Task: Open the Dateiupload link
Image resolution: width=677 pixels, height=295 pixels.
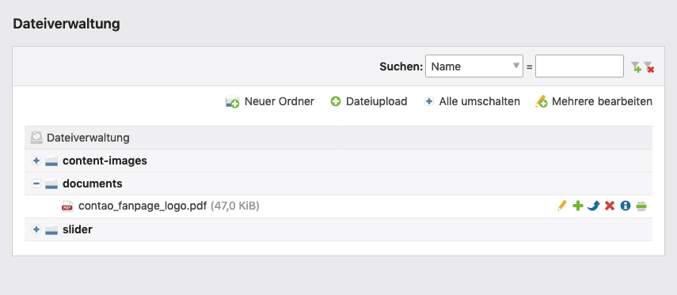Action: click(369, 102)
